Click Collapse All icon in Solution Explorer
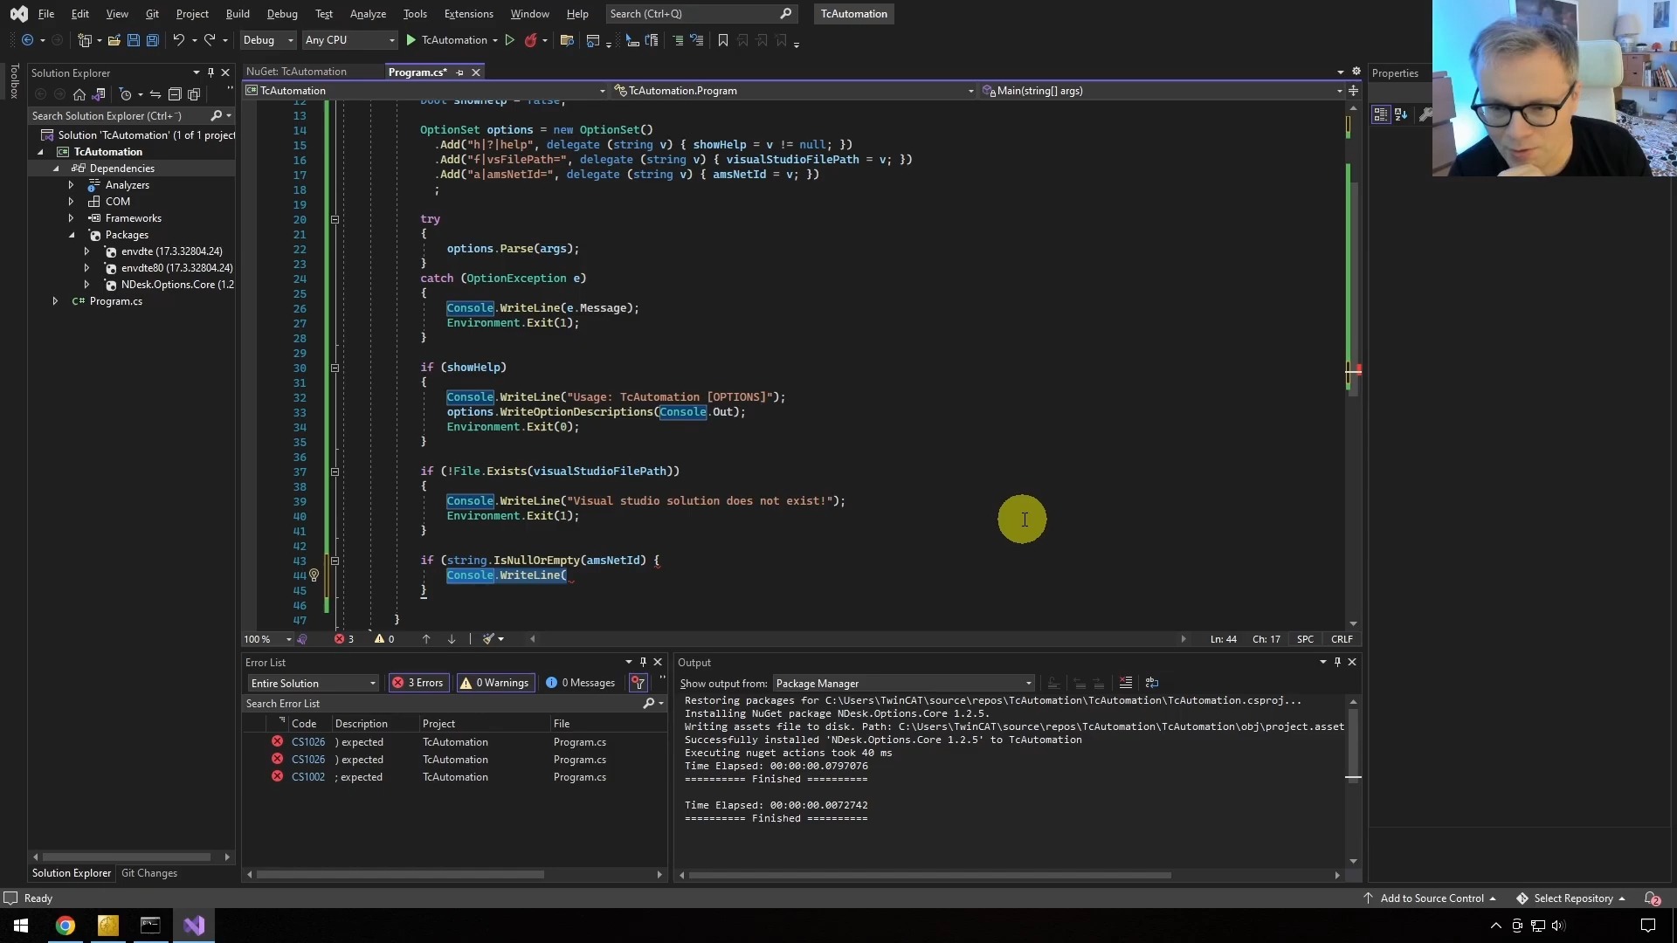1677x943 pixels. (175, 94)
